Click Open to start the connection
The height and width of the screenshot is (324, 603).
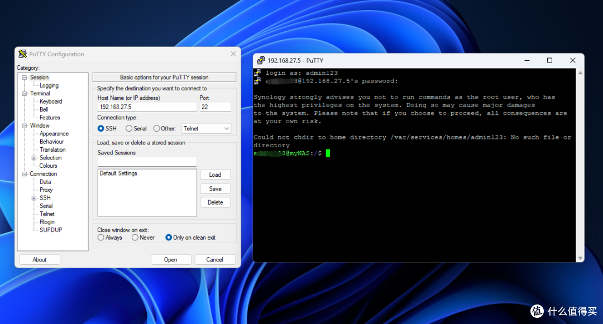click(x=171, y=259)
